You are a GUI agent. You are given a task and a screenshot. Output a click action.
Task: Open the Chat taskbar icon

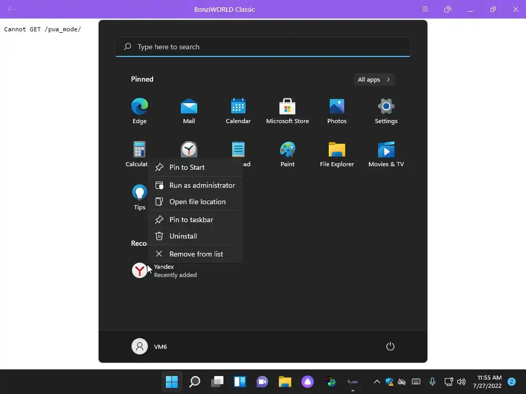[262, 381]
